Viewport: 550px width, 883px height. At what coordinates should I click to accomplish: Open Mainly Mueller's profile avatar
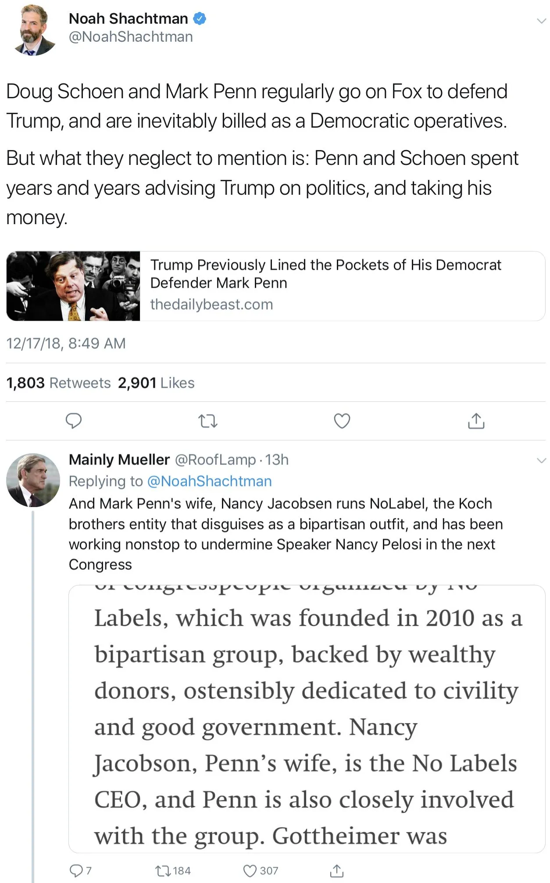[33, 480]
